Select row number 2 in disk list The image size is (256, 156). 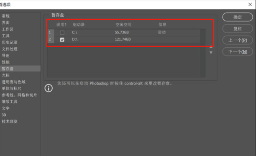click(51, 39)
